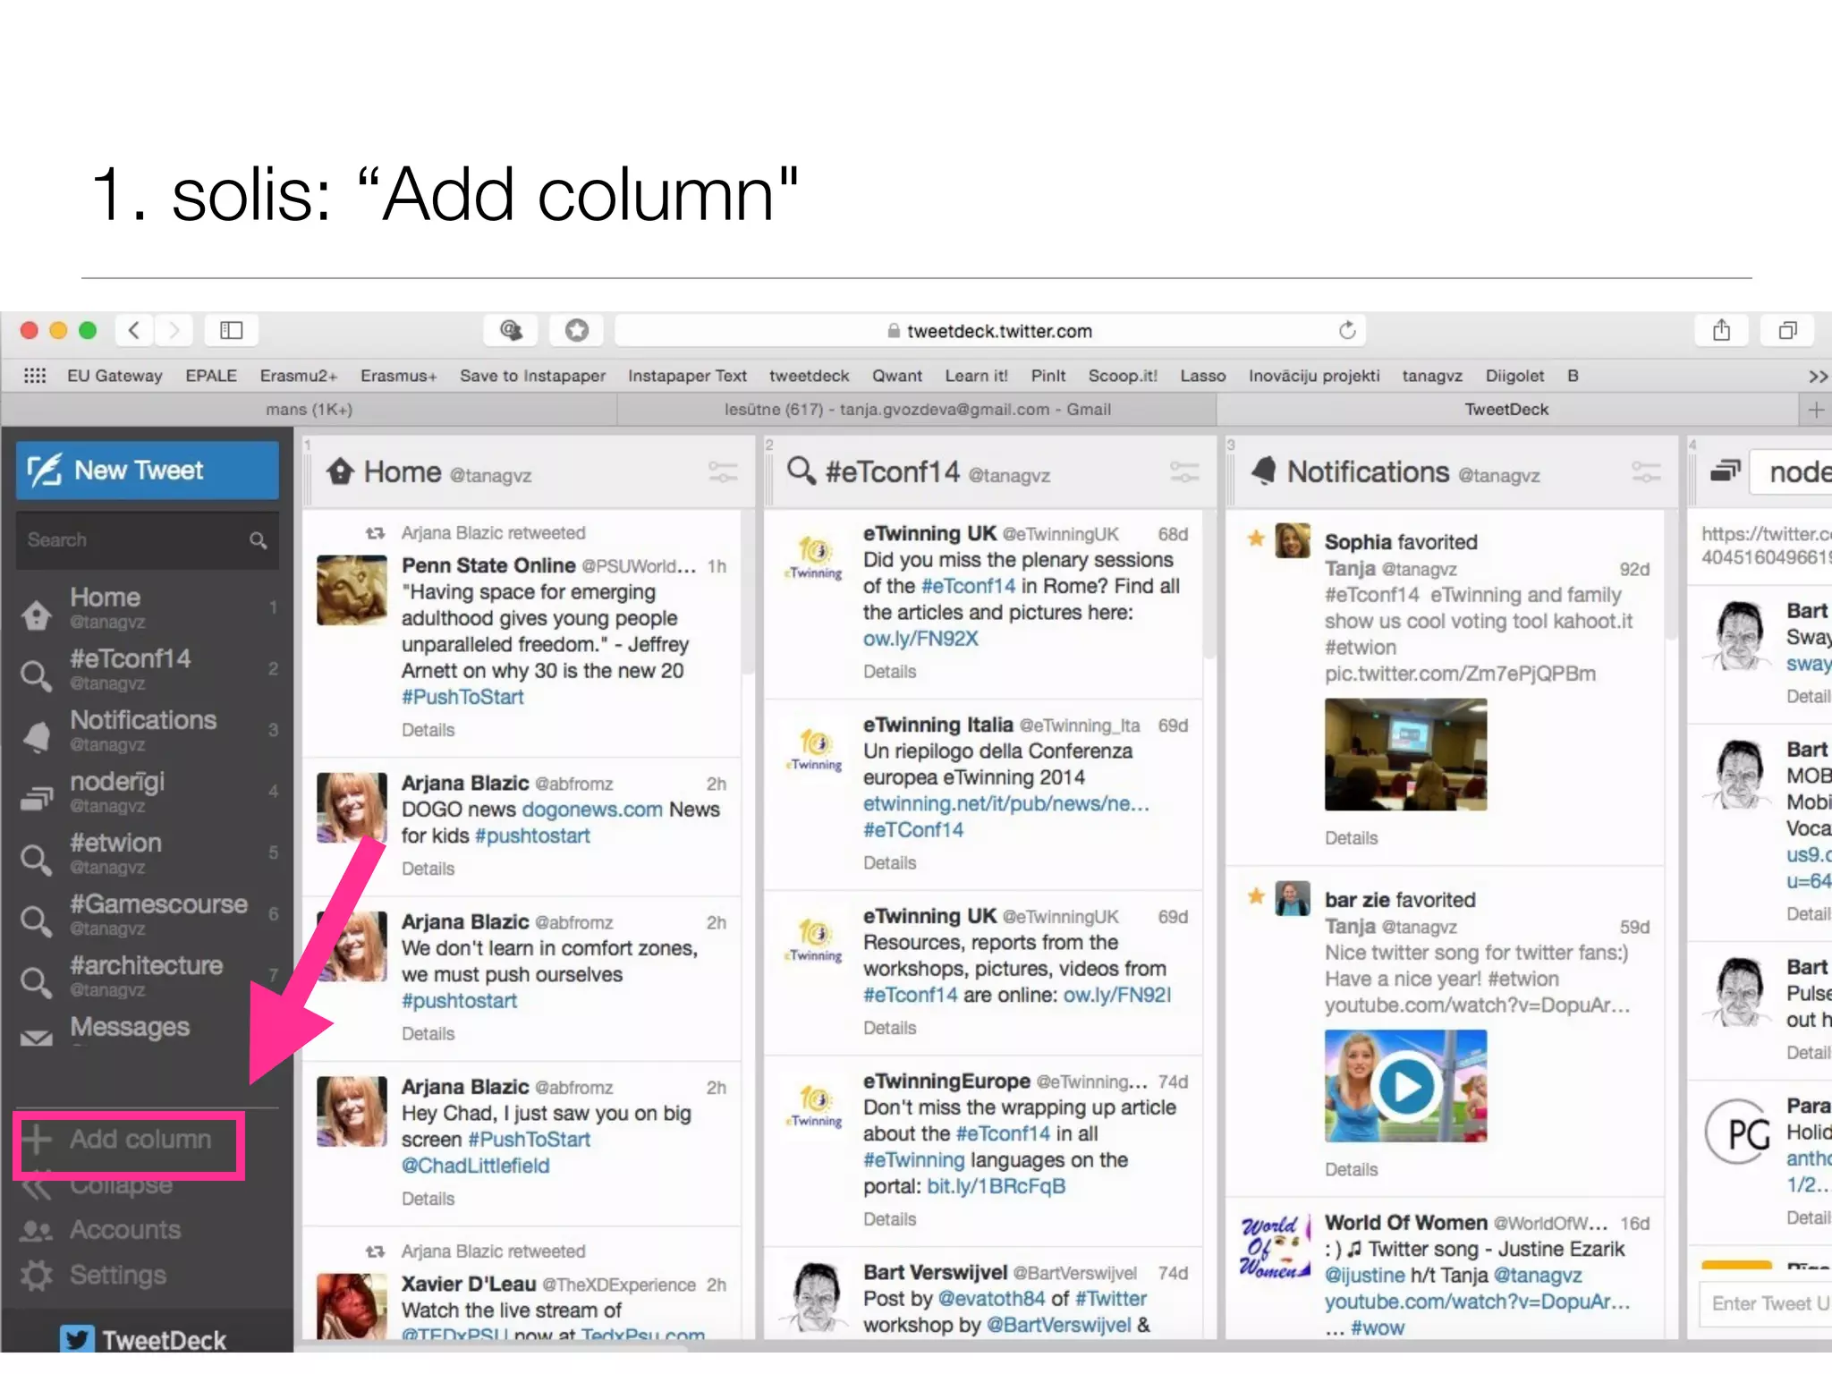Viewport: 1832px width, 1374px height.
Task: Play the Twitter song video thumbnail
Action: point(1405,1086)
